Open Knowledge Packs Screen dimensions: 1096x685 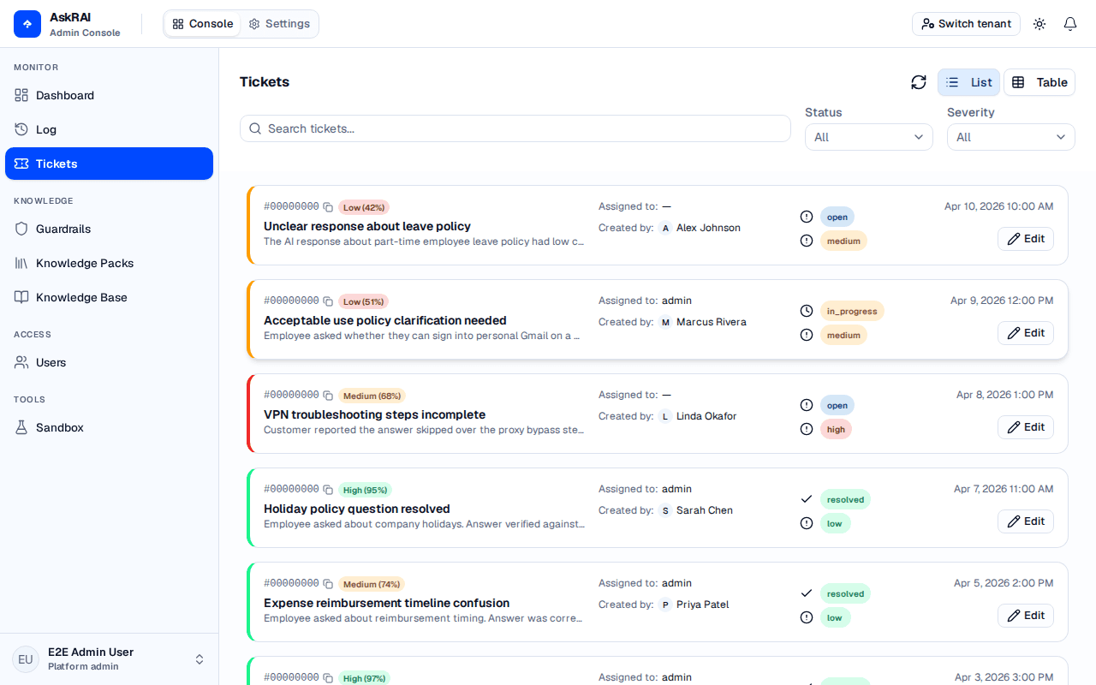pos(110,263)
